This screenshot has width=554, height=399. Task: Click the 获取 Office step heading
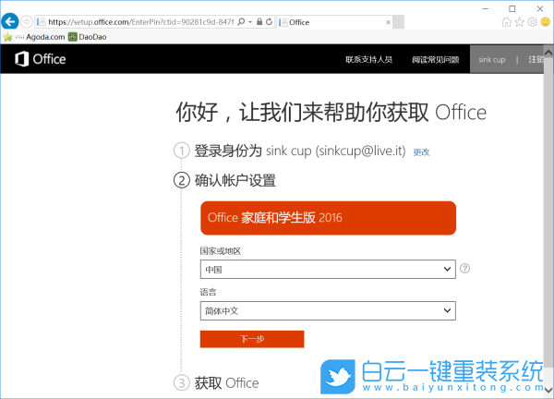[226, 383]
